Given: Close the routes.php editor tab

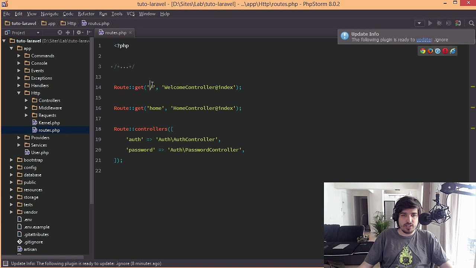Looking at the screenshot, I should pos(130,33).
